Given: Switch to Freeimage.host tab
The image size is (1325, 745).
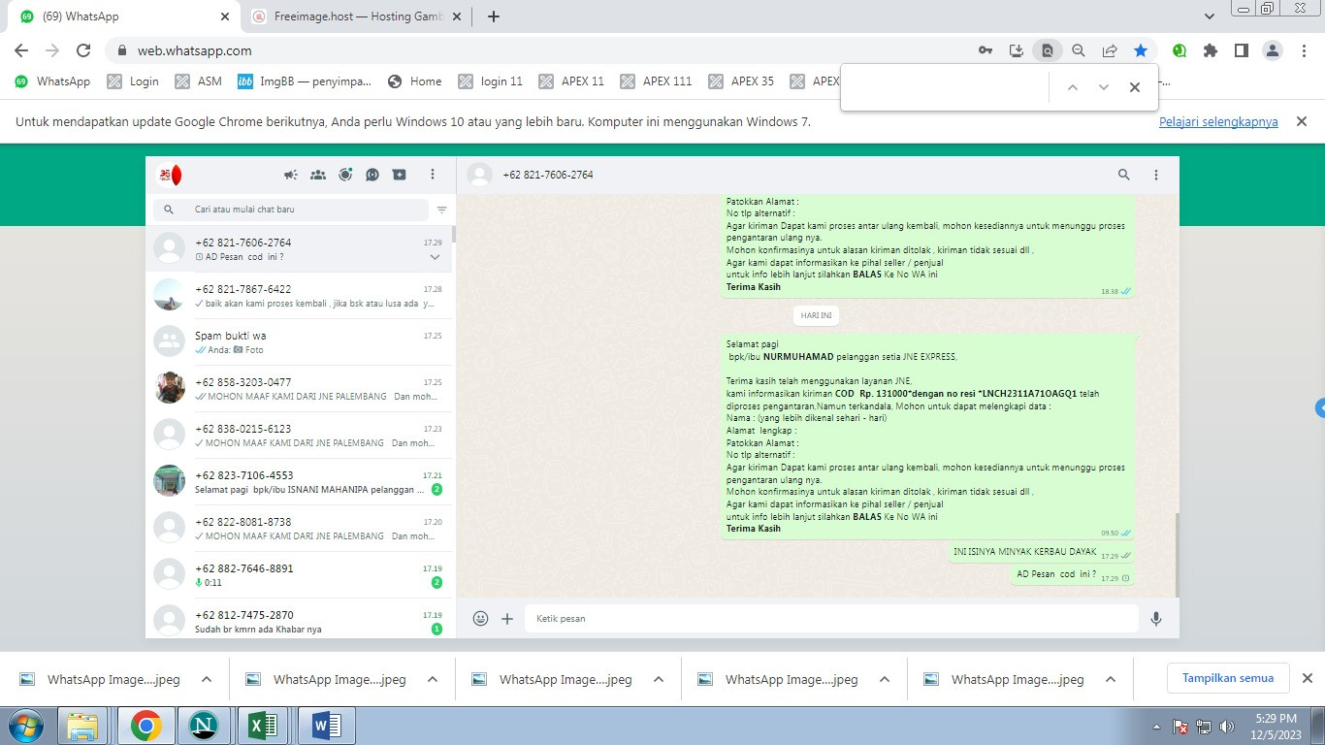Looking at the screenshot, I should 355,16.
